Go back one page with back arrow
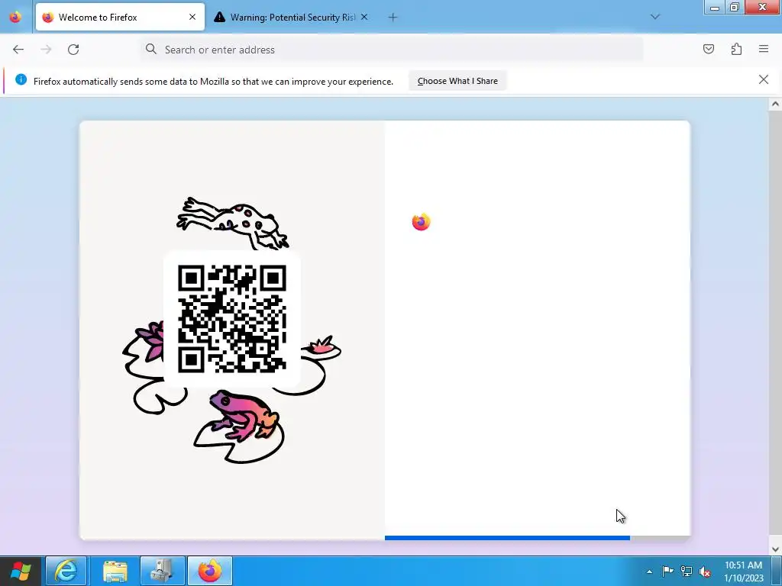 click(18, 50)
